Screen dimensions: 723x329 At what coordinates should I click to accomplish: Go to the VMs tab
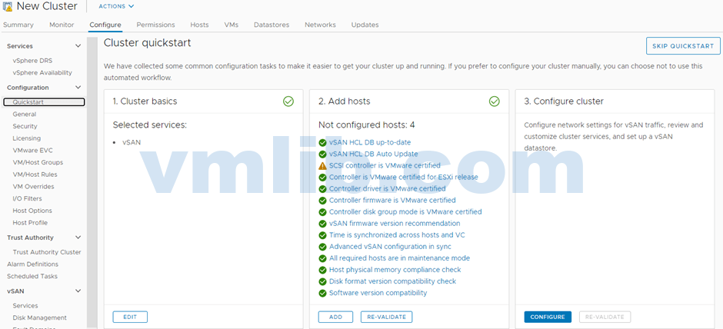[232, 25]
